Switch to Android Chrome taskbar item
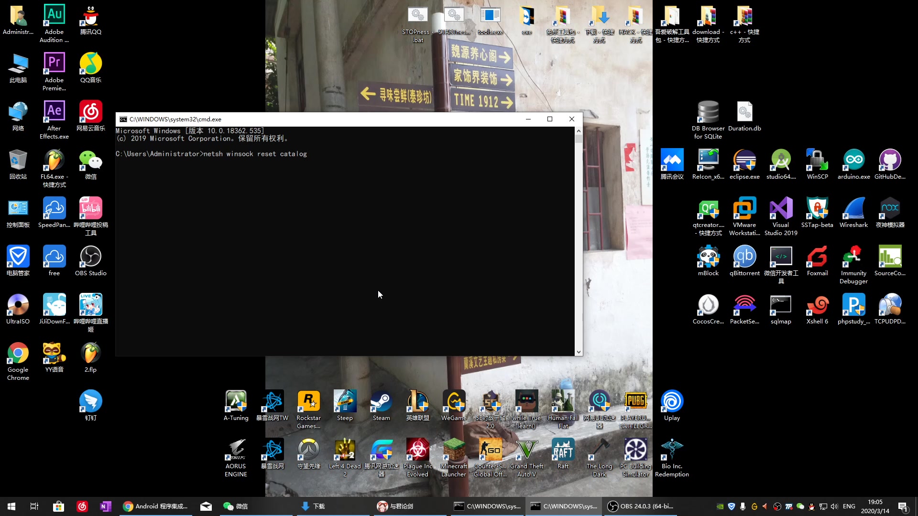The width and height of the screenshot is (918, 516). click(156, 506)
